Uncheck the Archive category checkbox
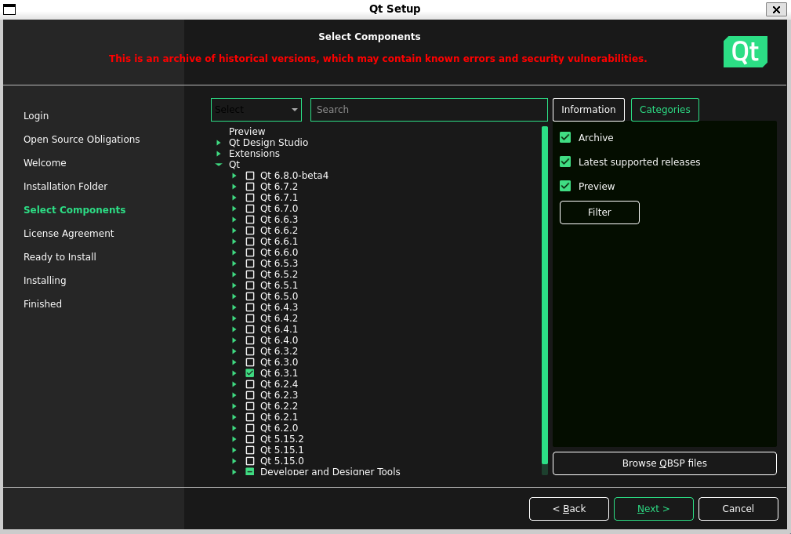 pyautogui.click(x=565, y=137)
